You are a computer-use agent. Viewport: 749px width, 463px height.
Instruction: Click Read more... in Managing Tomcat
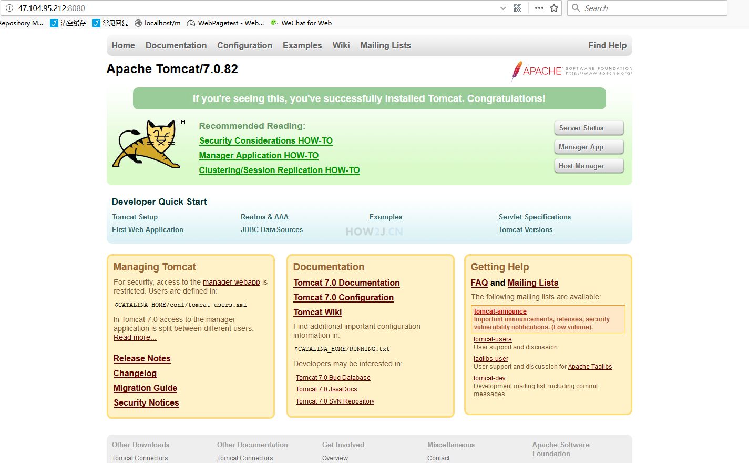[x=135, y=338]
